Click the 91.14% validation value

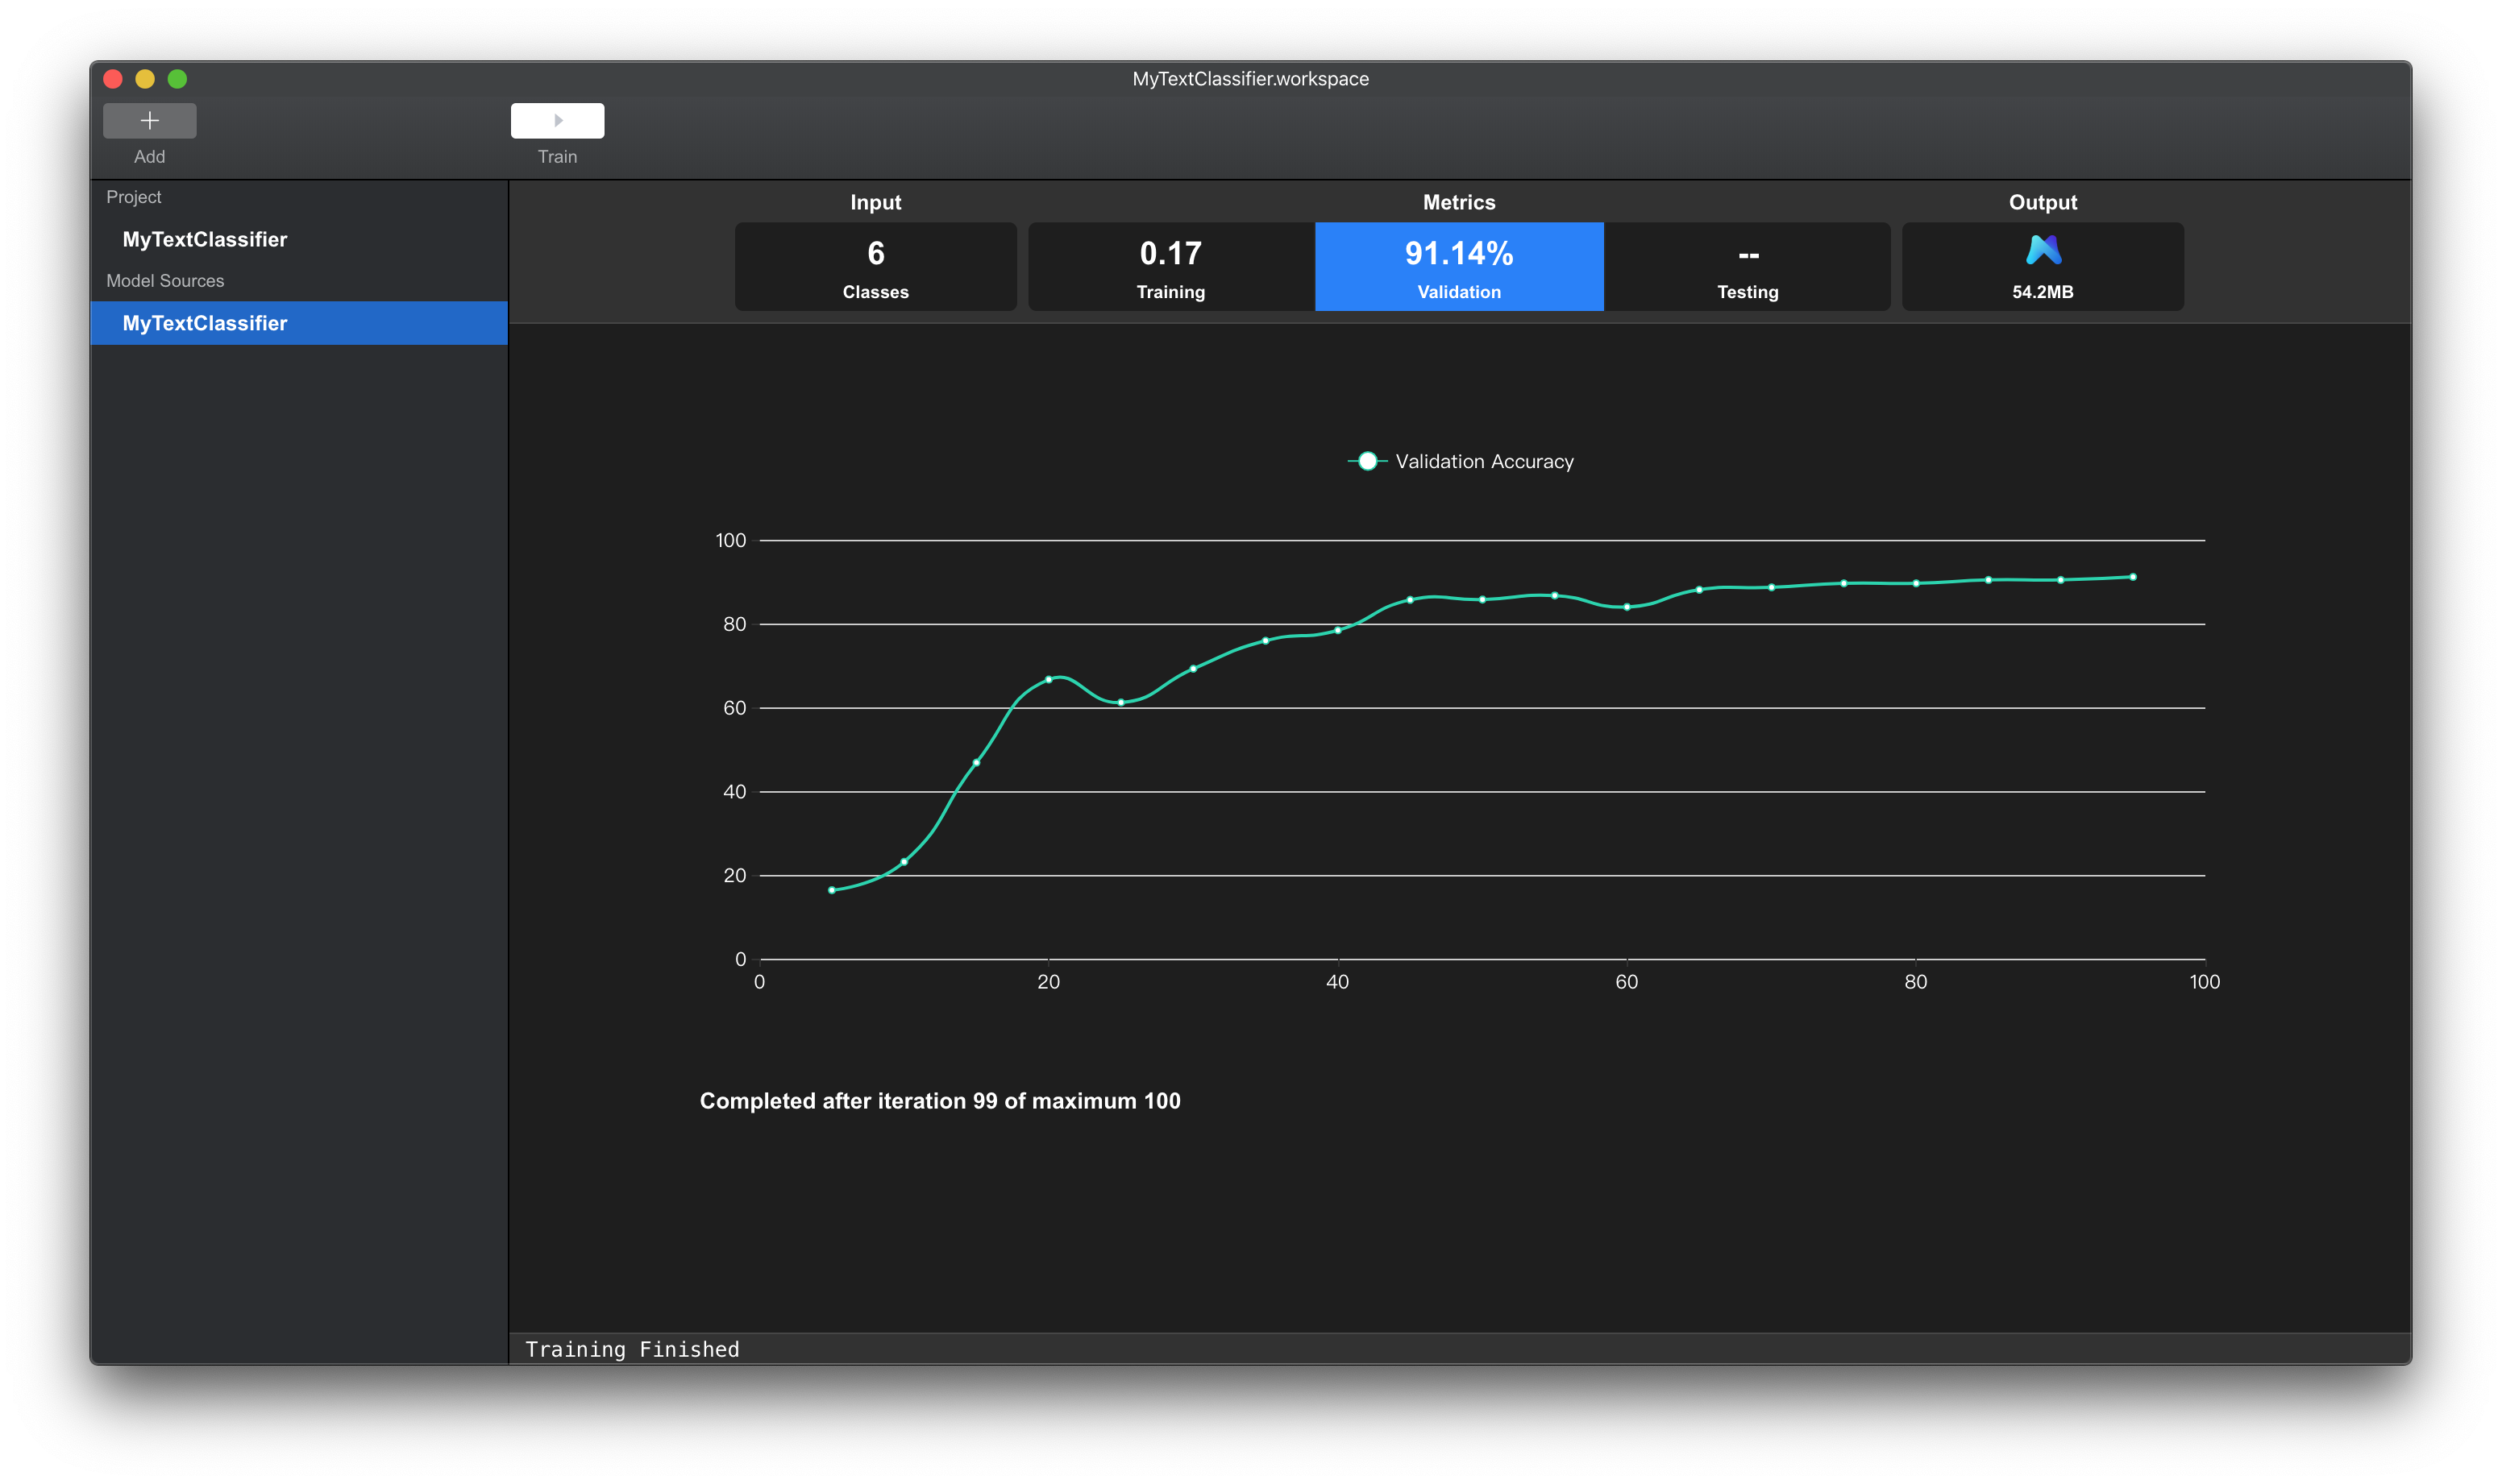1457,253
